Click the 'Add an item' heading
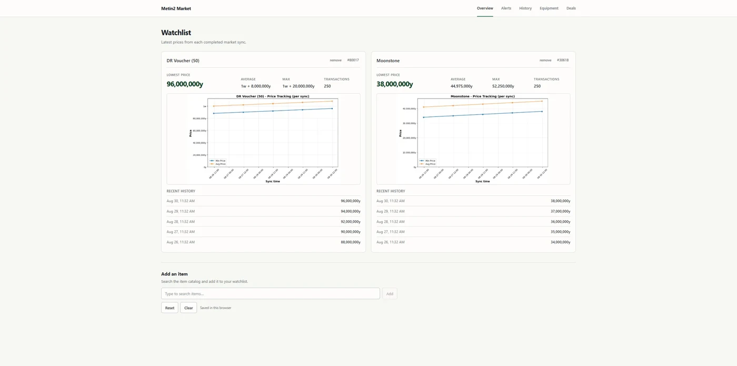The width and height of the screenshot is (737, 366). coord(174,274)
